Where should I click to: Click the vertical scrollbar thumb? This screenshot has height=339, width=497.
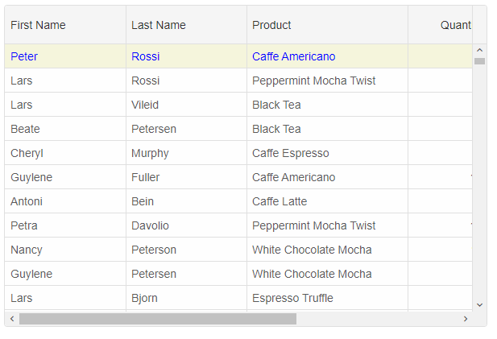479,61
